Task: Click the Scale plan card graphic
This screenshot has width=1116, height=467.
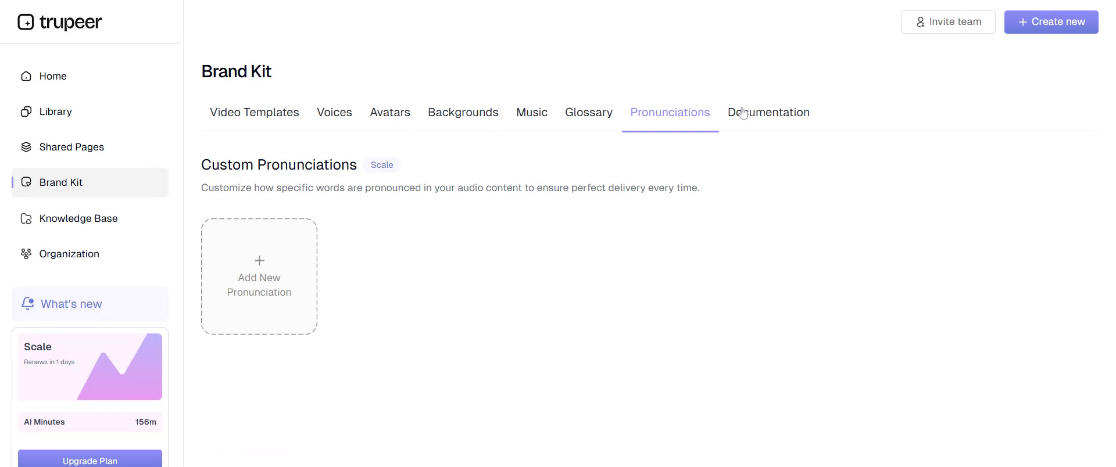Action: pyautogui.click(x=90, y=367)
